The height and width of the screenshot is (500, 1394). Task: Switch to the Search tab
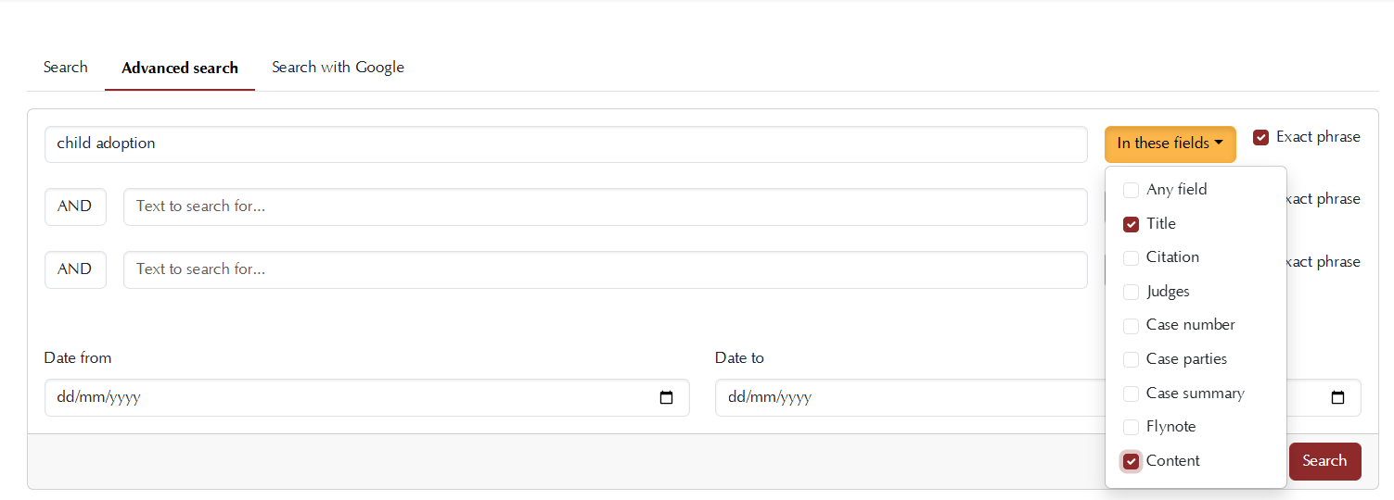[66, 68]
